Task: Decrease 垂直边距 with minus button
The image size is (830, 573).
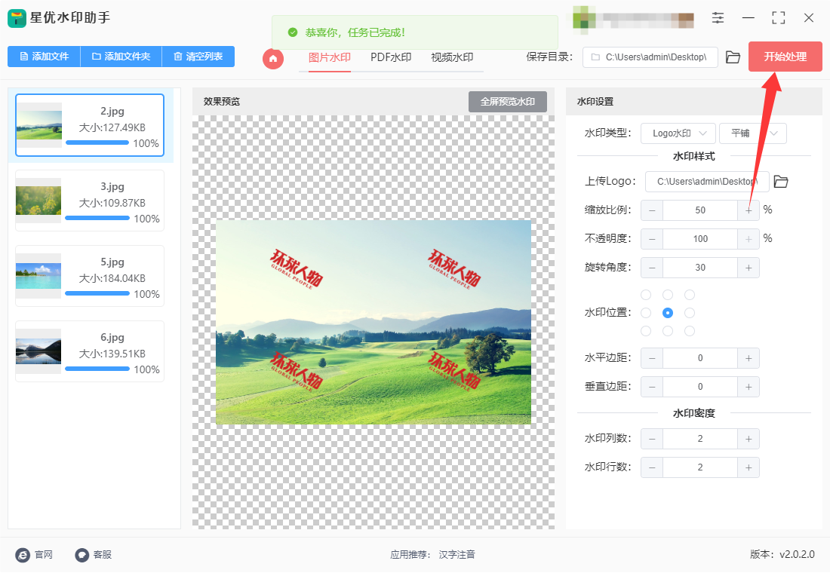Action: [652, 387]
